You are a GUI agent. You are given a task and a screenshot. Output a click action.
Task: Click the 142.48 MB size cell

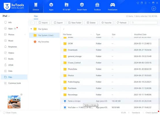116,101
